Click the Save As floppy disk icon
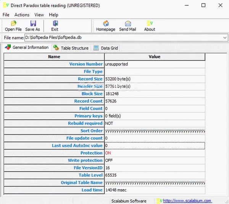Image resolution: width=229 pixels, height=204 pixels. pos(33,24)
